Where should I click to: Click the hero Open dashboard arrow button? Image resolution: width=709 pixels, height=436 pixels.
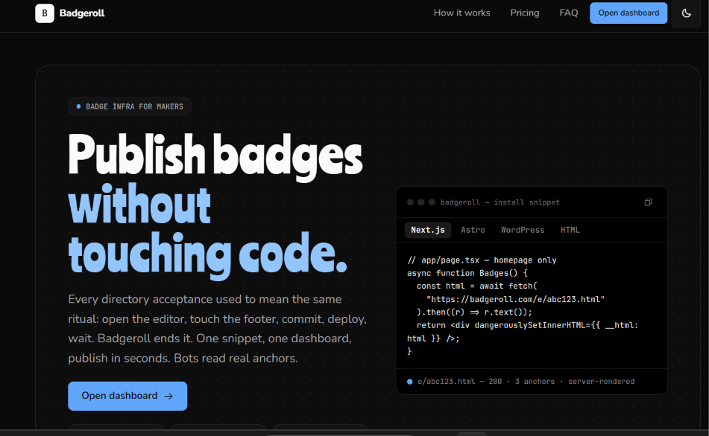click(127, 396)
